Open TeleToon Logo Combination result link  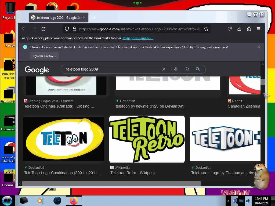(63, 173)
